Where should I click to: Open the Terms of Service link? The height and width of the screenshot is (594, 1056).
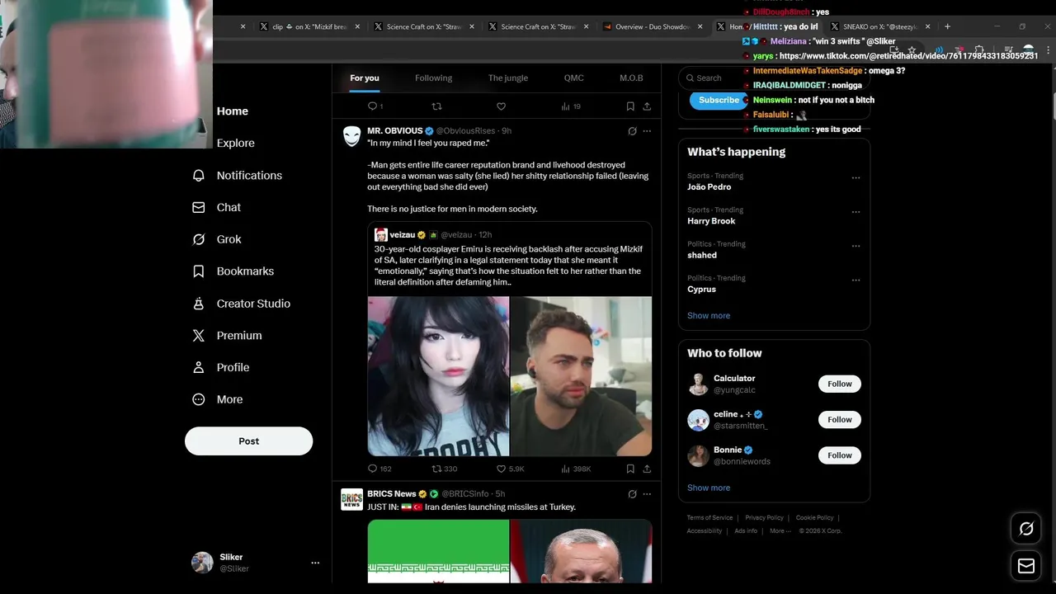point(709,518)
